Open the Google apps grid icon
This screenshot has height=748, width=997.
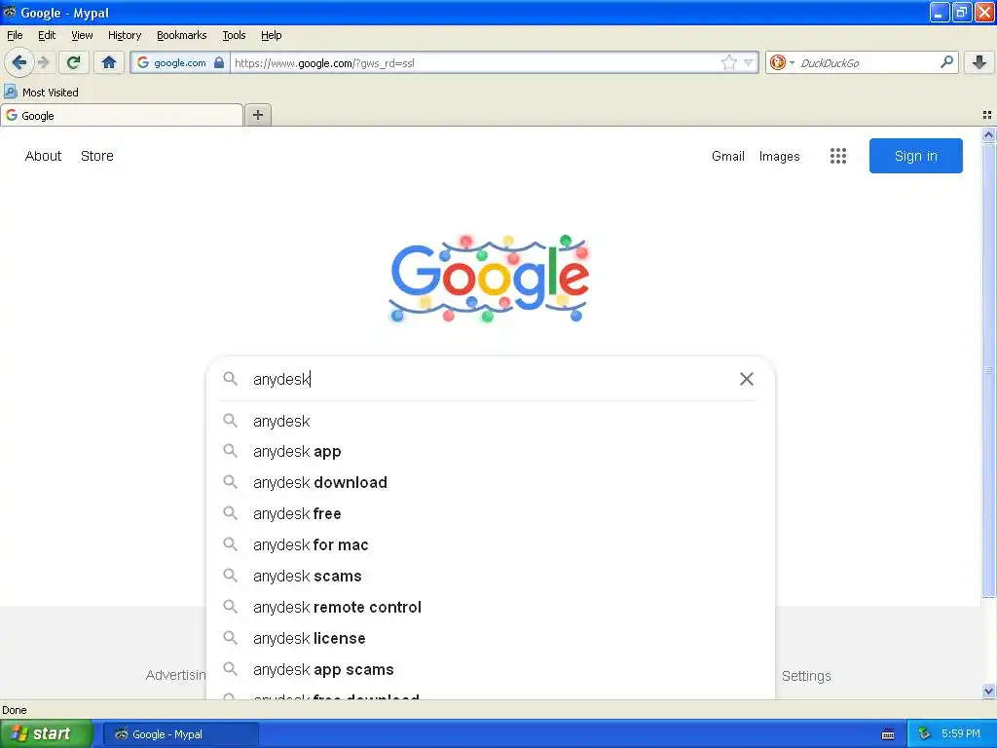tap(838, 156)
